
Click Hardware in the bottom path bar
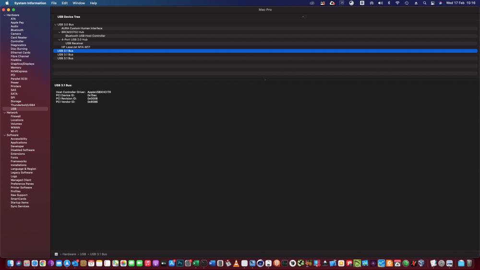point(69,254)
